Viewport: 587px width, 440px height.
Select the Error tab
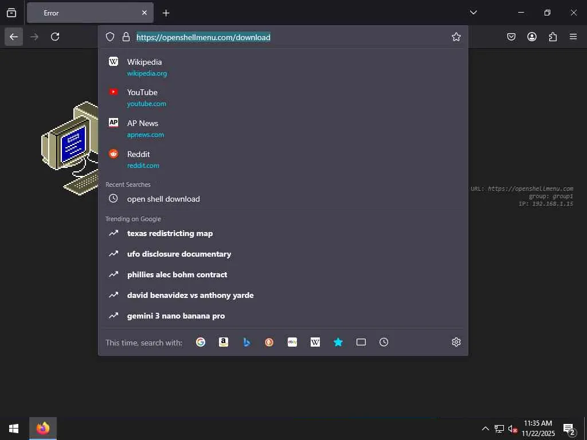point(90,13)
